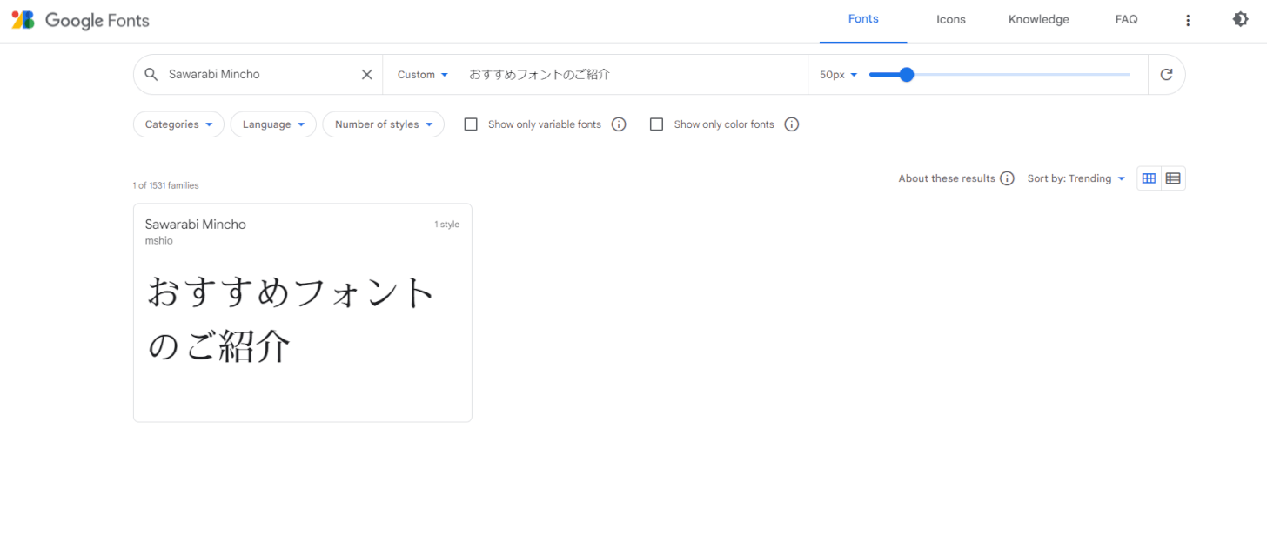This screenshot has height=543, width=1267.
Task: Open the three-dot more options menu
Action: click(x=1188, y=20)
